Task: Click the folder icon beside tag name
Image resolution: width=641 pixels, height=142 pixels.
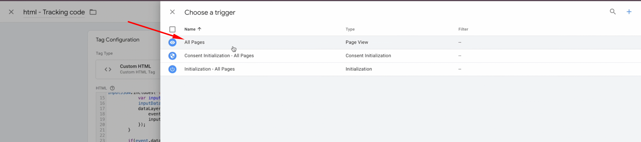Action: click(93, 12)
